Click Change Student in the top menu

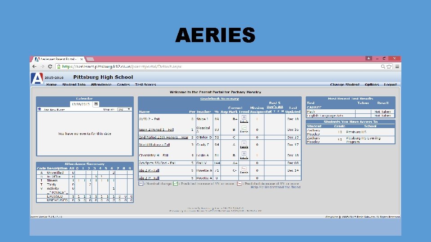point(345,85)
